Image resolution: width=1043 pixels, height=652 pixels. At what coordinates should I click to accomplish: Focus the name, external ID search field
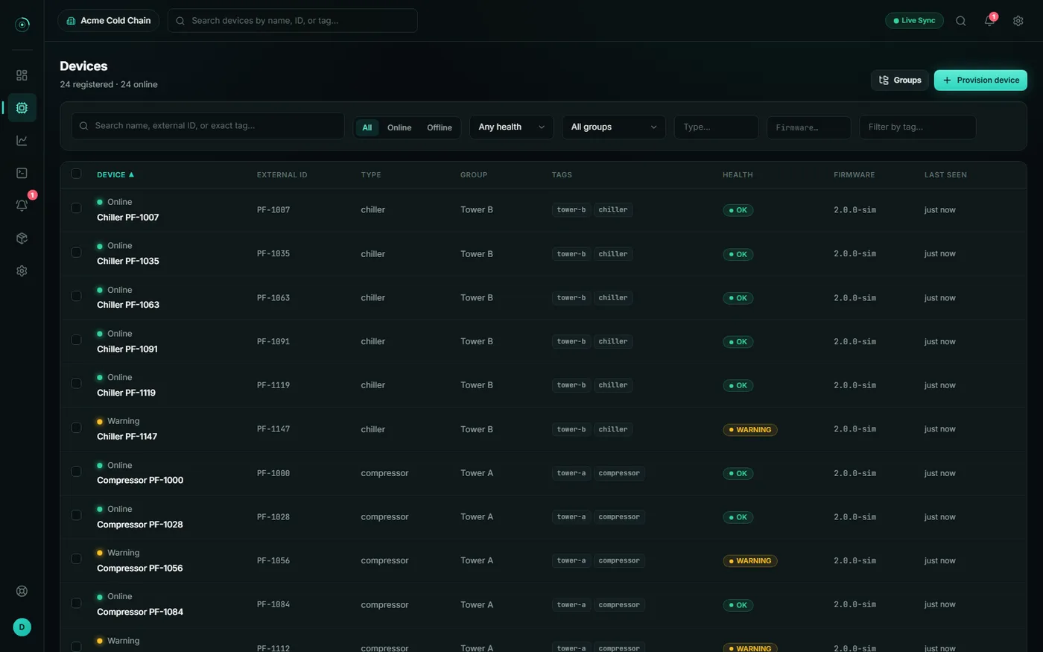click(x=208, y=126)
